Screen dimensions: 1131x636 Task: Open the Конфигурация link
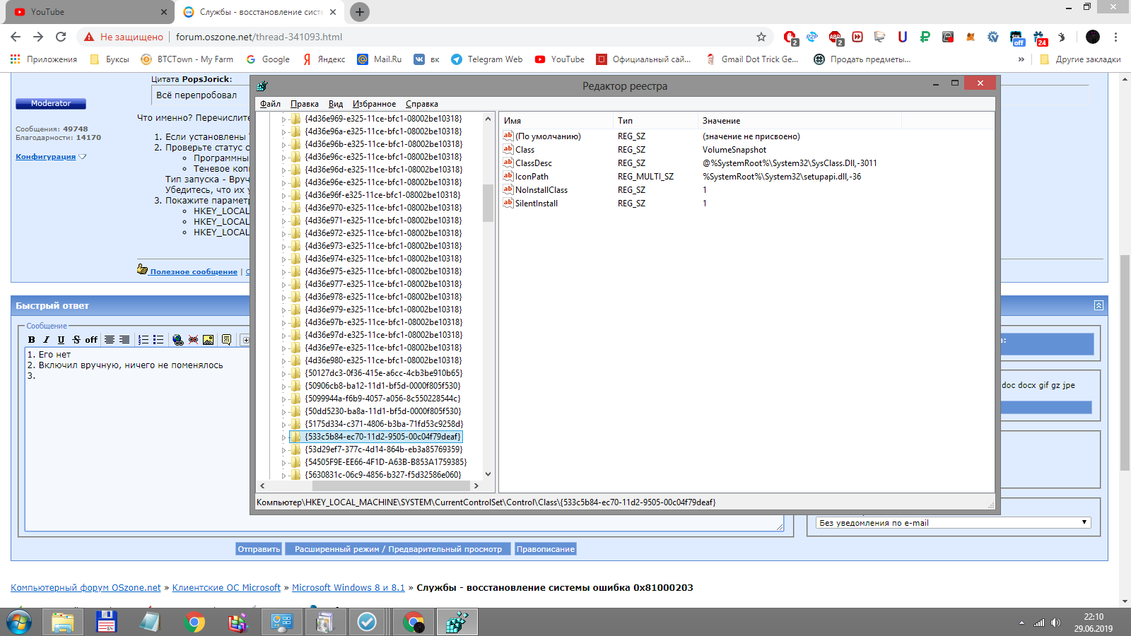click(46, 157)
